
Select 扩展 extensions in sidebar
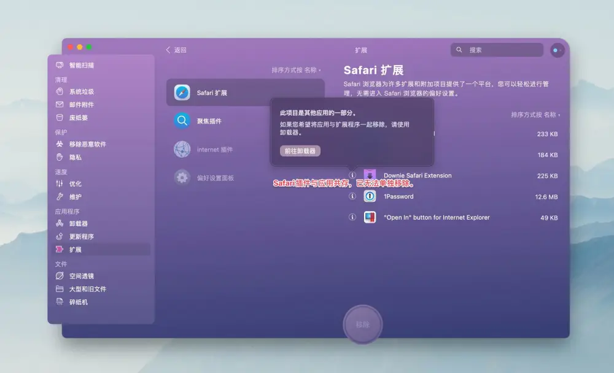[x=101, y=249]
